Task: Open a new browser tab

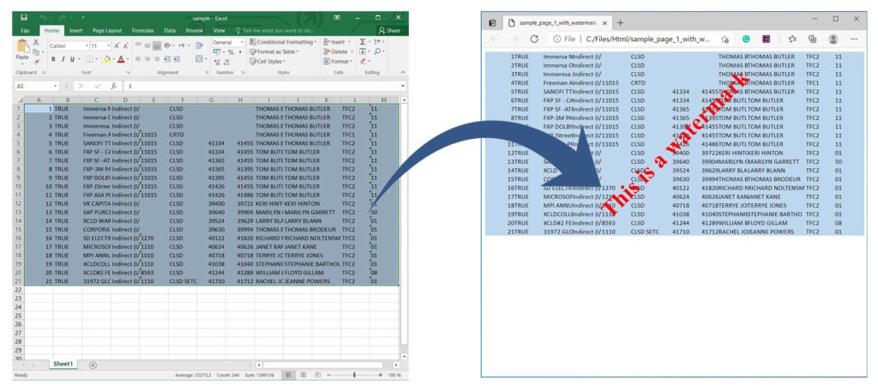Action: (x=620, y=22)
